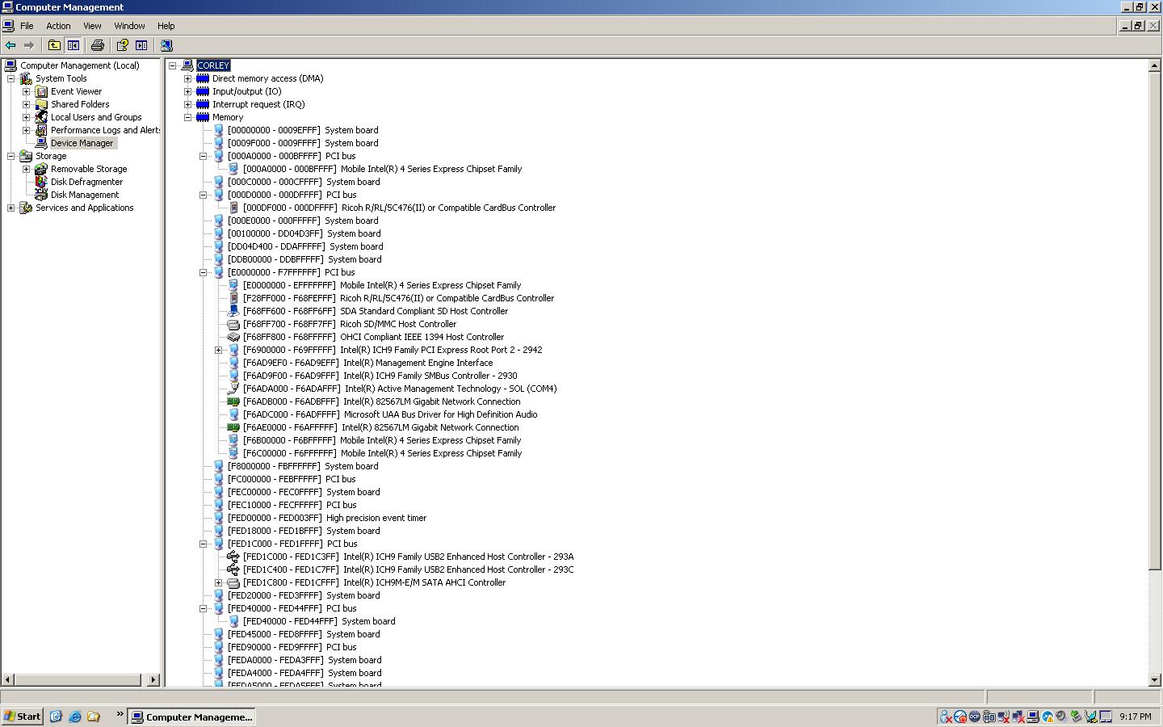Show more quick launch items chevron
This screenshot has height=727, width=1163.
click(120, 714)
